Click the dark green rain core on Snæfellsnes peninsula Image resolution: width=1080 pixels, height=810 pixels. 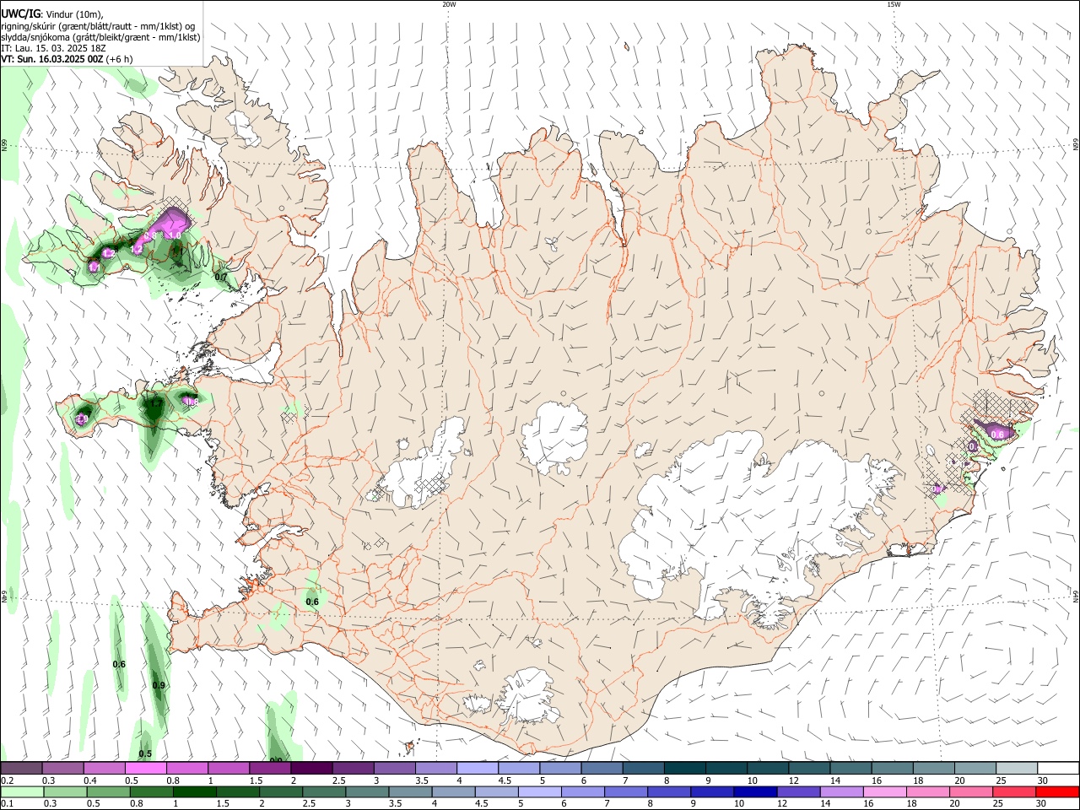click(x=154, y=409)
